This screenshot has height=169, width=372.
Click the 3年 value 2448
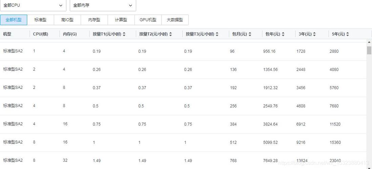click(301, 70)
